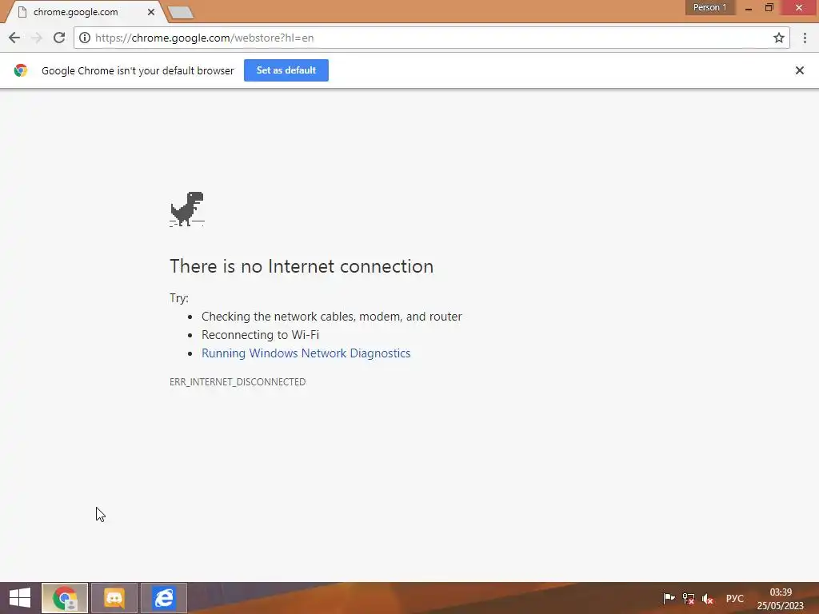Click the Chrome taskbar icon
The height and width of the screenshot is (614, 819).
tap(65, 598)
